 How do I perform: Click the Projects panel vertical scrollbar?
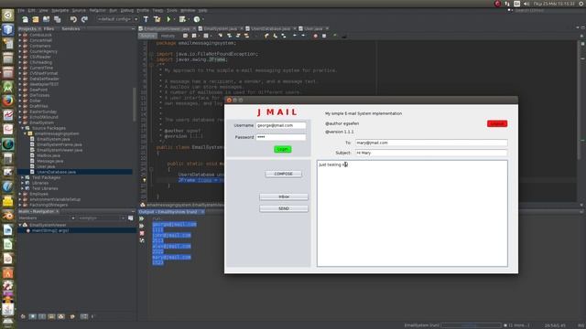[x=135, y=104]
